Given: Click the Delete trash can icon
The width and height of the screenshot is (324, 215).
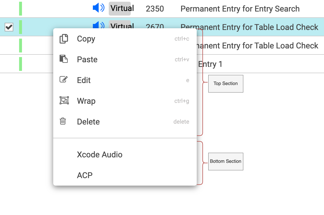Looking at the screenshot, I should (63, 121).
